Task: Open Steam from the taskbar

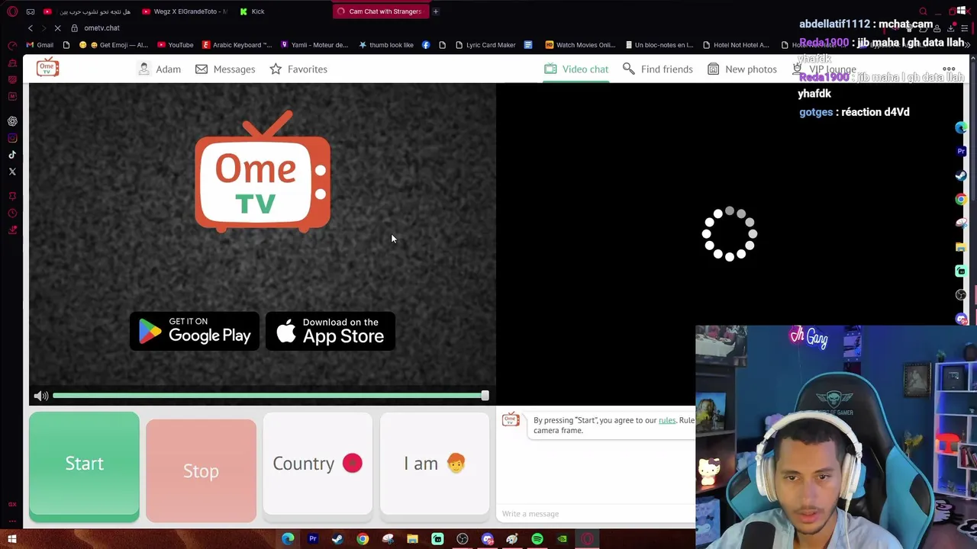Action: (x=337, y=539)
